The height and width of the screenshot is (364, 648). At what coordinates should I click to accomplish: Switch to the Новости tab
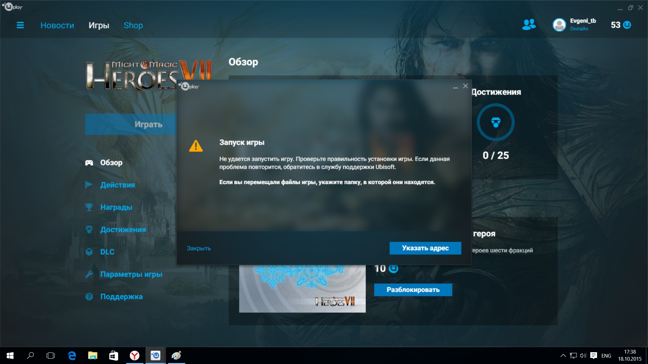pyautogui.click(x=57, y=26)
